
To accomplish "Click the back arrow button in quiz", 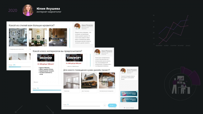I will click(x=105, y=105).
